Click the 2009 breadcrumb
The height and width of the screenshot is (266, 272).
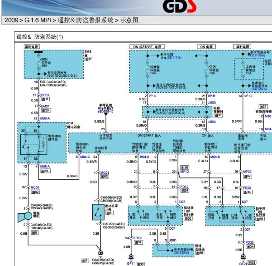[11, 20]
